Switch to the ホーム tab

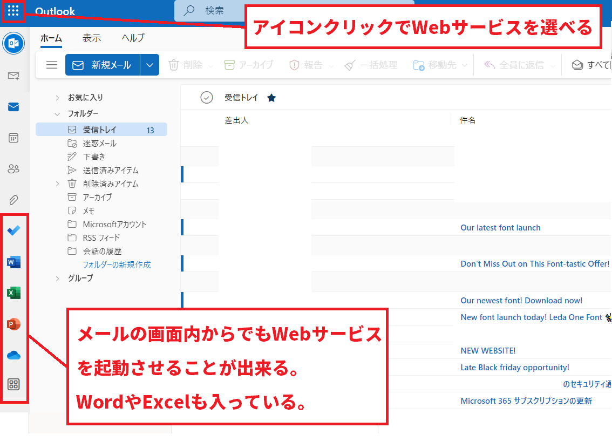pos(51,38)
